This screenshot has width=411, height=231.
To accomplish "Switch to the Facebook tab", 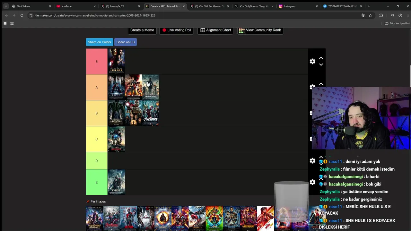I will coord(342,6).
